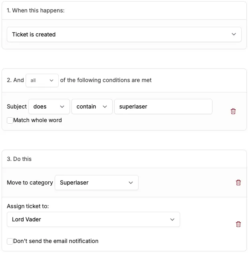Click the 'Subject' condition label
The image size is (248, 253).
click(17, 106)
